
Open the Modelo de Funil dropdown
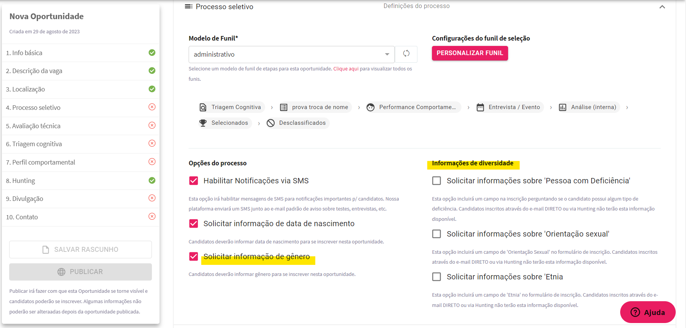[x=292, y=54]
